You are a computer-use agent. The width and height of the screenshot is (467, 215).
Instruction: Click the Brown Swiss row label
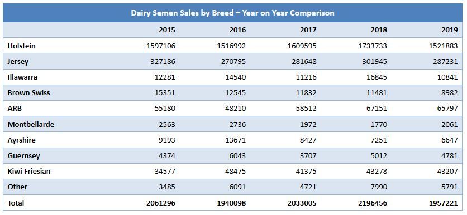[x=28, y=92]
